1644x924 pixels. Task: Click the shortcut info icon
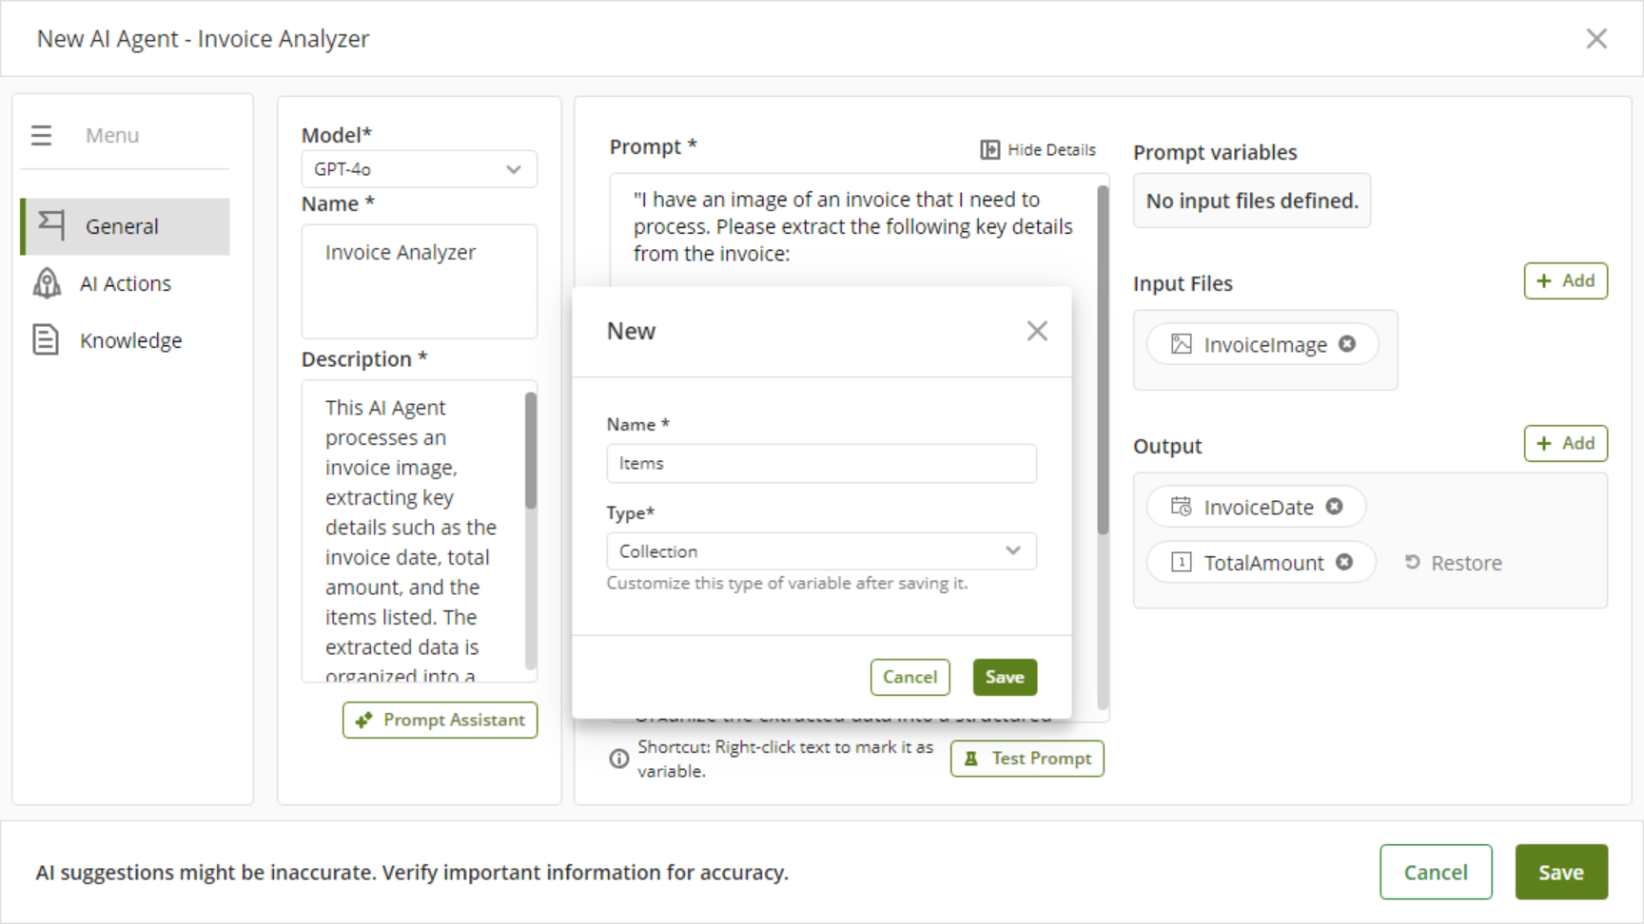[618, 759]
